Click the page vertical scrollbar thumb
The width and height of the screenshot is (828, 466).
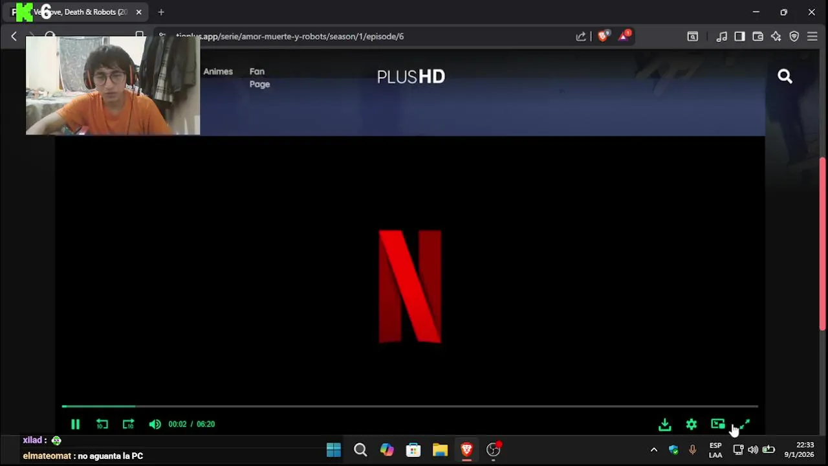(823, 245)
